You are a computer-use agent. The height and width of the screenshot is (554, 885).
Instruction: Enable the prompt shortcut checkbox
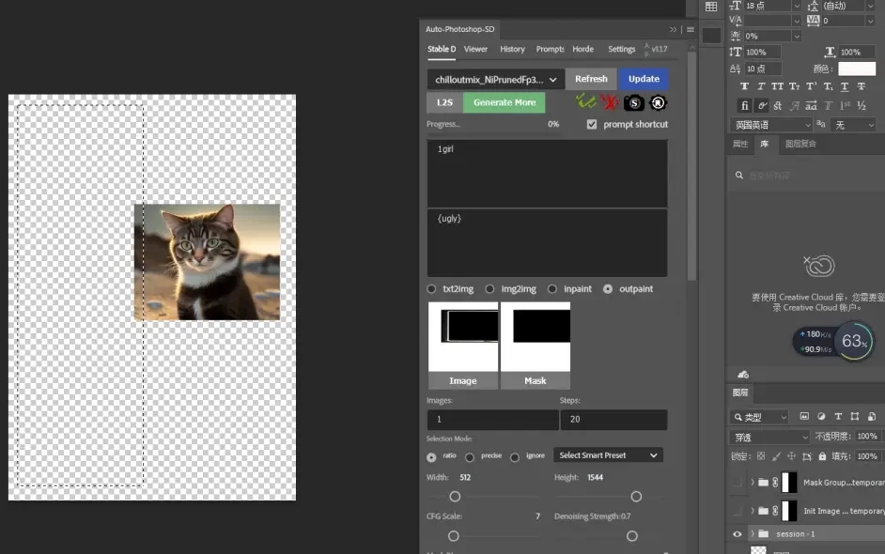(591, 124)
